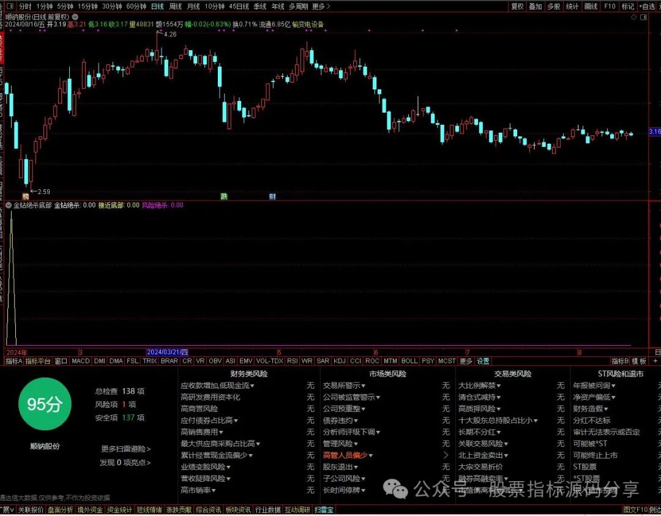The width and height of the screenshot is (661, 516).
Task: Click the 画线 drawing button
Action: (591, 6)
